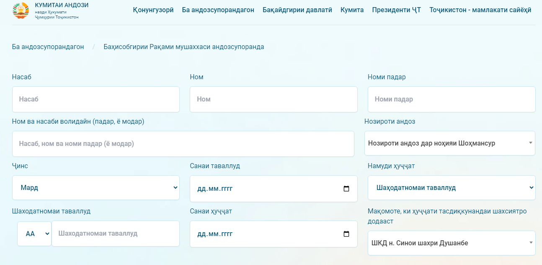Click the КУМИТАИ АНДОЗИ site title
The width and height of the screenshot is (542, 265).
pos(62,5)
